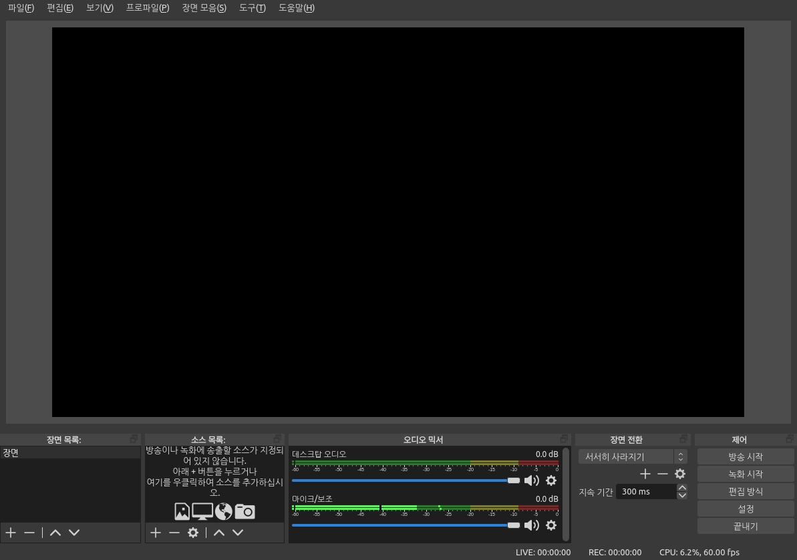Click 방송 시작 button
Viewport: 797px width, 560px height.
(x=746, y=456)
